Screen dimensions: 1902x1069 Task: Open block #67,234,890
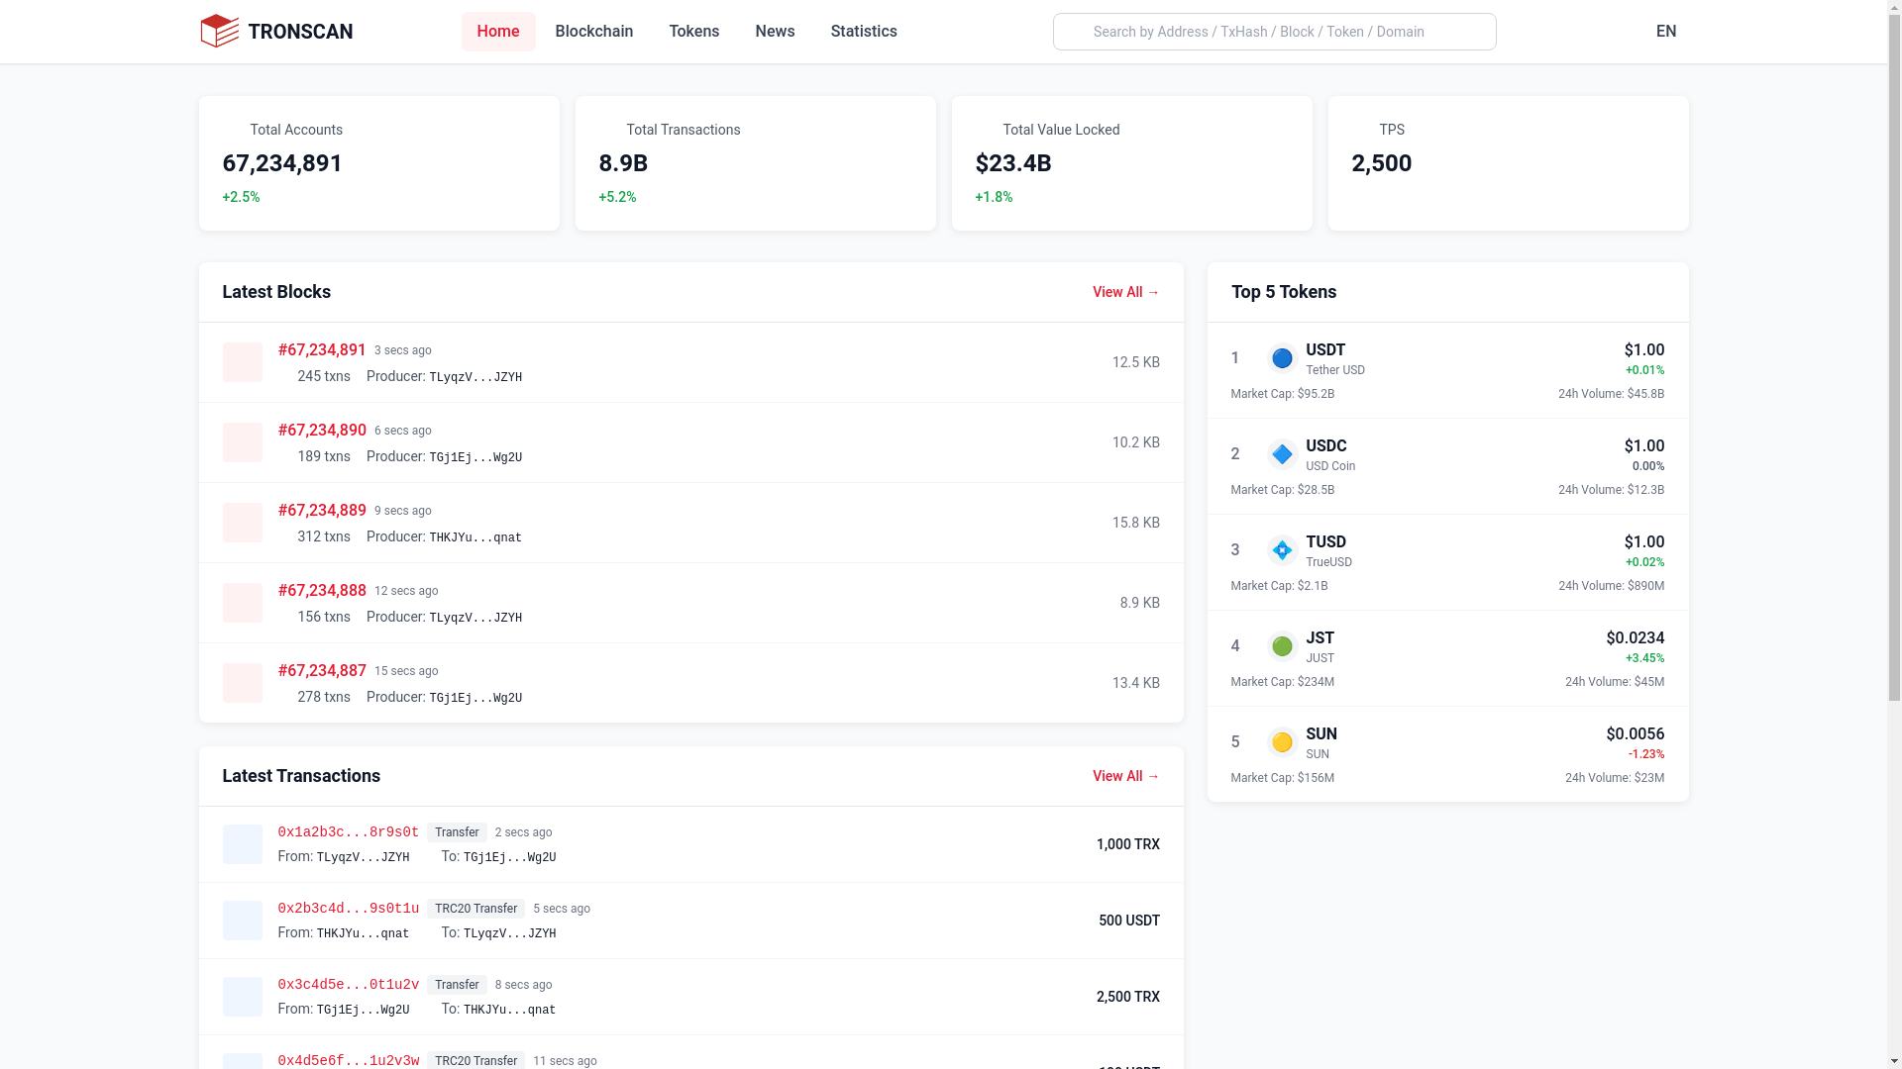point(322,431)
